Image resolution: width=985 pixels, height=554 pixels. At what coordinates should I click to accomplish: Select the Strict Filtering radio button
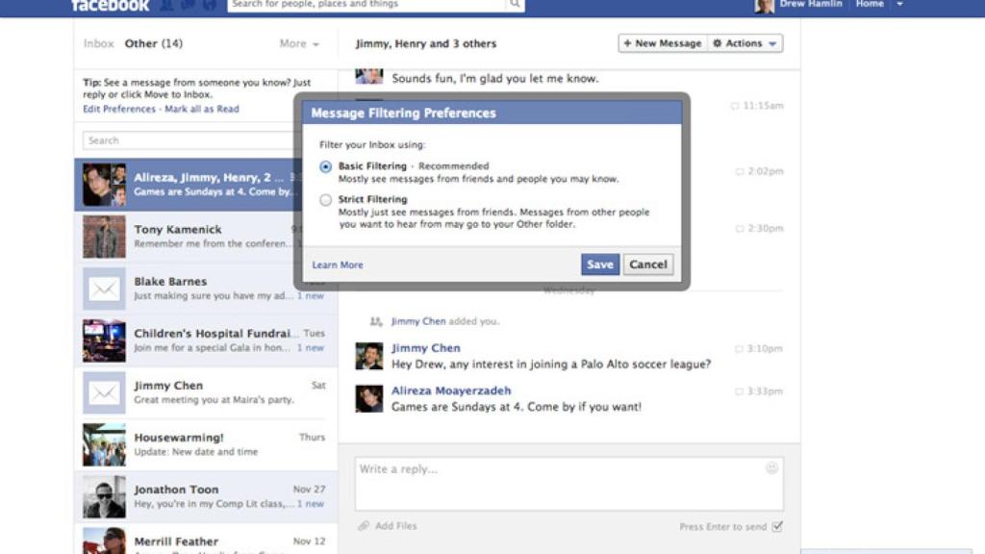(325, 200)
